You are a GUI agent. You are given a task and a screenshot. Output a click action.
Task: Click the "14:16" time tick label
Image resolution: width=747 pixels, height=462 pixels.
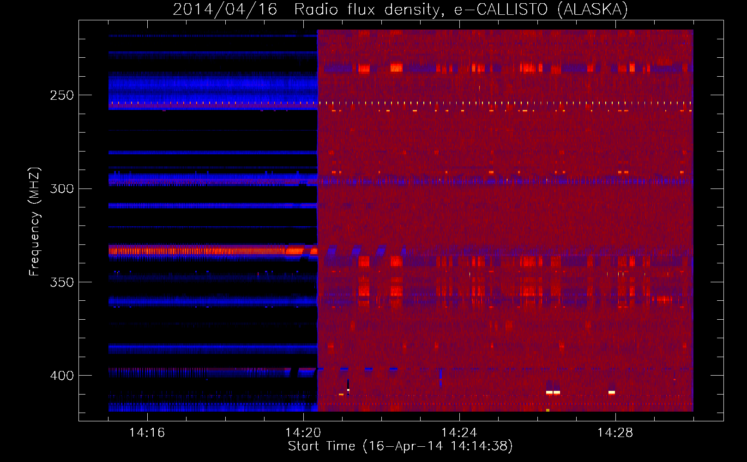click(147, 432)
